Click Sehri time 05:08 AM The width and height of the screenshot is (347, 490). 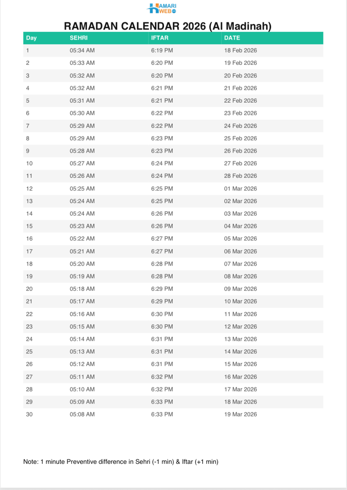[82, 414]
